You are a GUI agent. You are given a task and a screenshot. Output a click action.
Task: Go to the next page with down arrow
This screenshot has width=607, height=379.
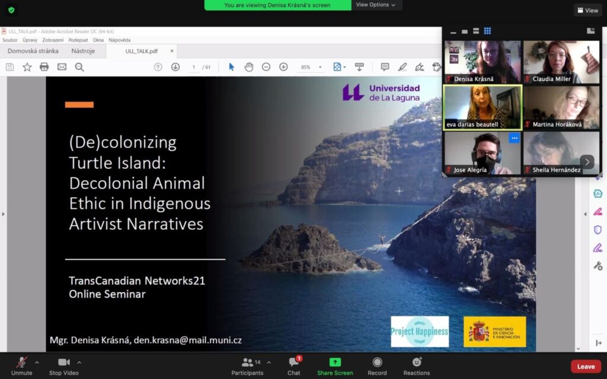tap(175, 67)
